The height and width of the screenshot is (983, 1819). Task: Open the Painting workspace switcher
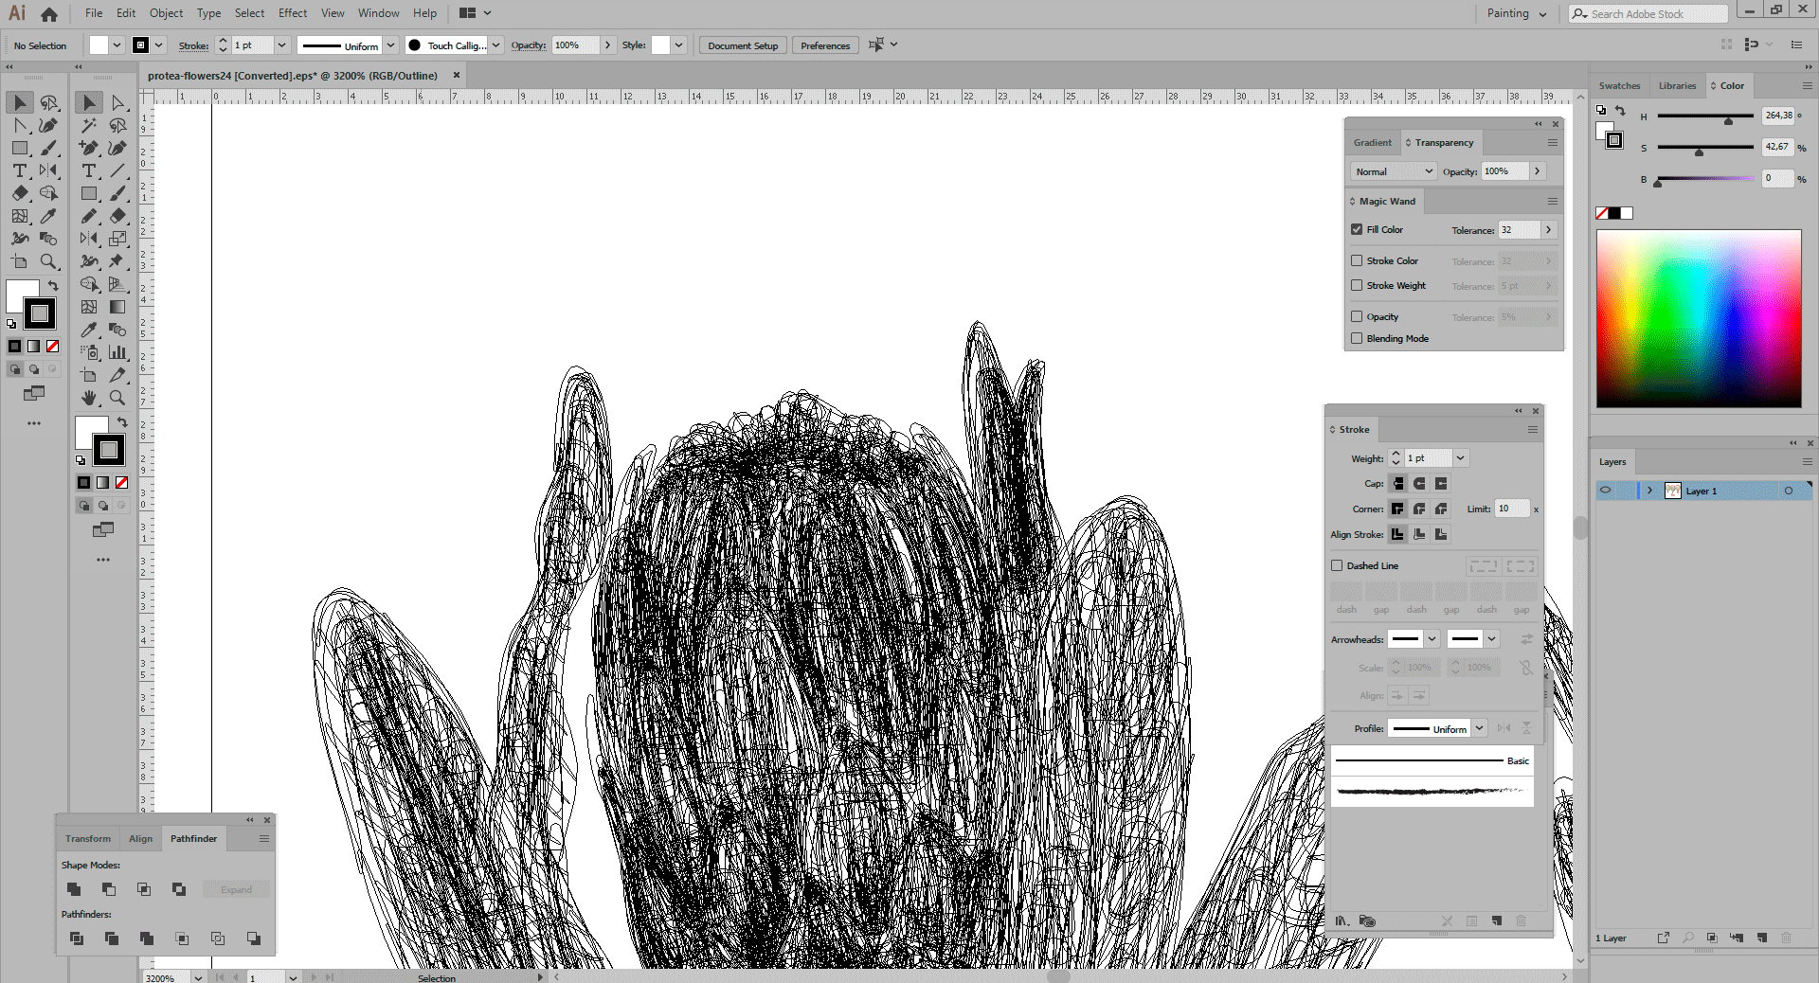click(1516, 13)
